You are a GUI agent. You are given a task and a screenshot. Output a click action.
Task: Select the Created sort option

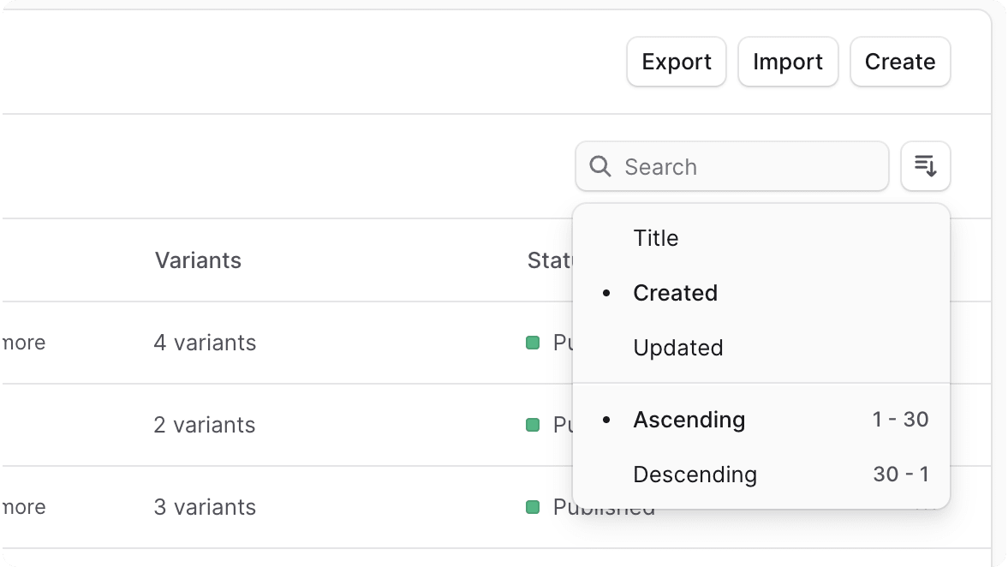[x=675, y=293]
